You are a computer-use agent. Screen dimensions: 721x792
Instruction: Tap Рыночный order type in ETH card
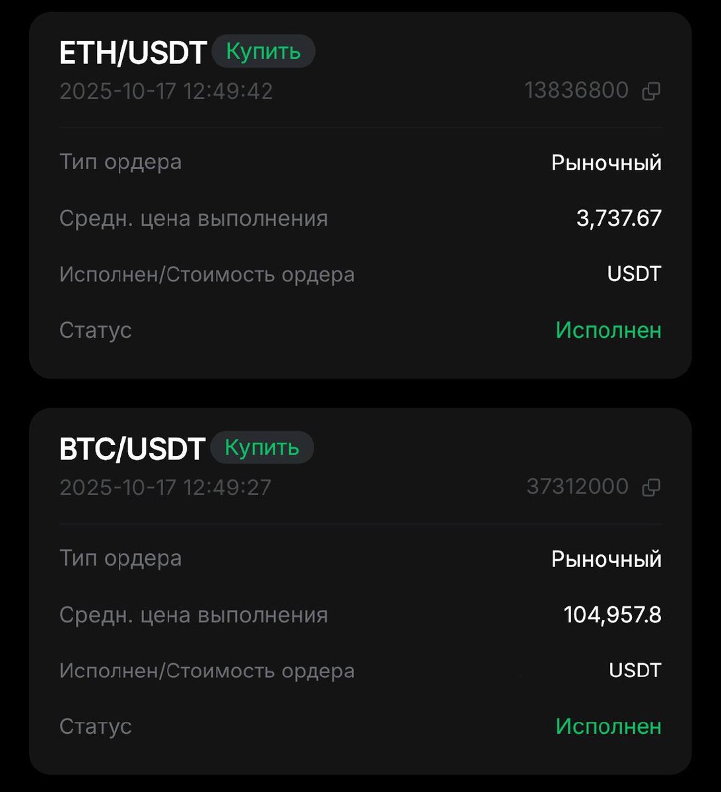606,163
